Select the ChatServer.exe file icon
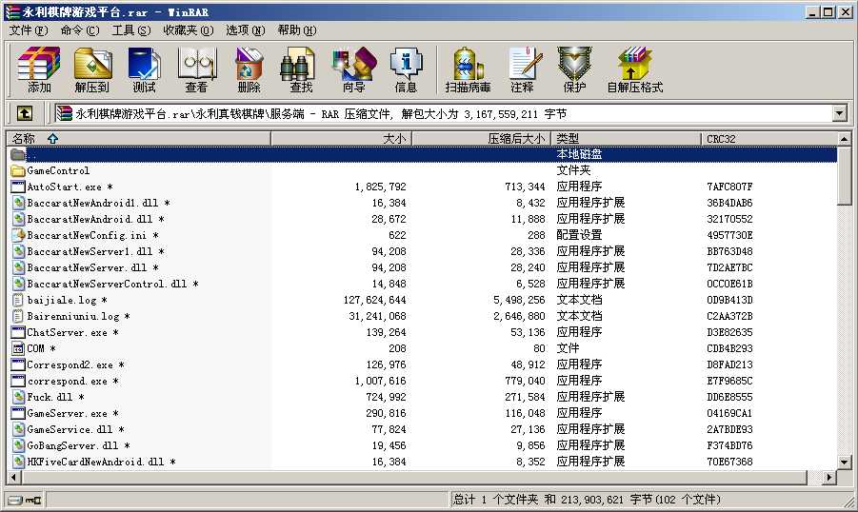The image size is (858, 512). [x=18, y=332]
